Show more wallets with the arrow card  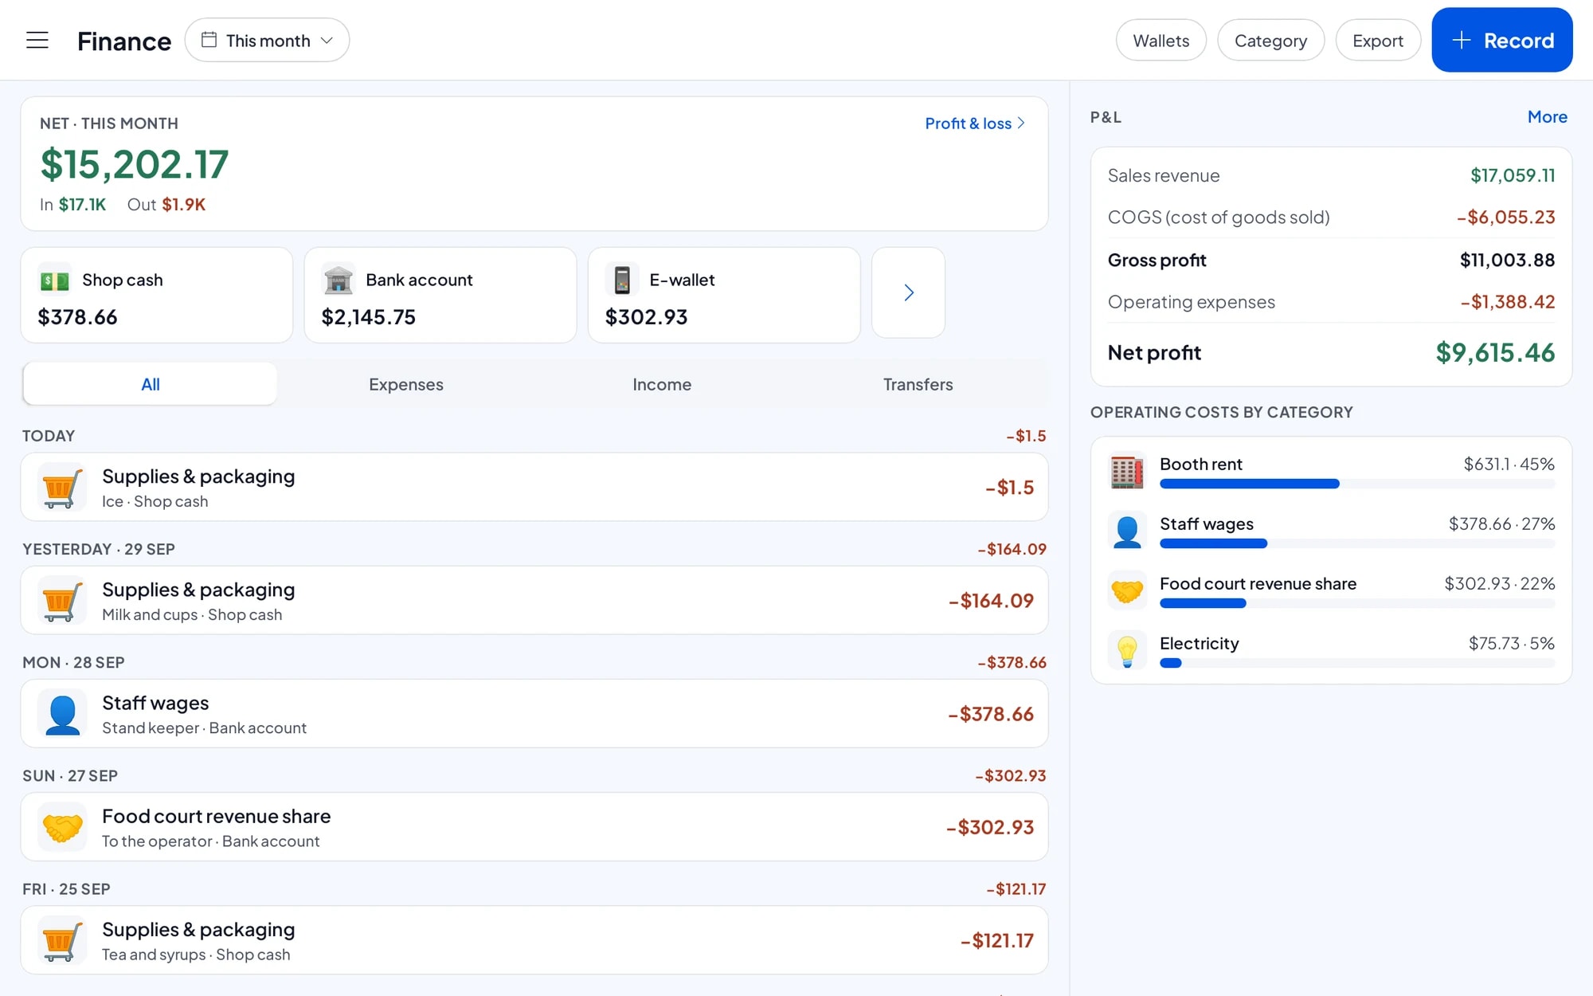pyautogui.click(x=908, y=293)
